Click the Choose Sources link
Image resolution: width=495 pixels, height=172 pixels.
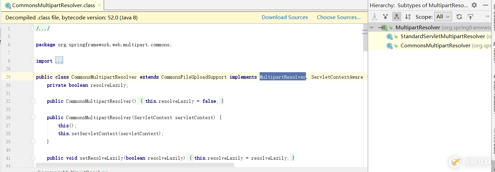click(338, 17)
